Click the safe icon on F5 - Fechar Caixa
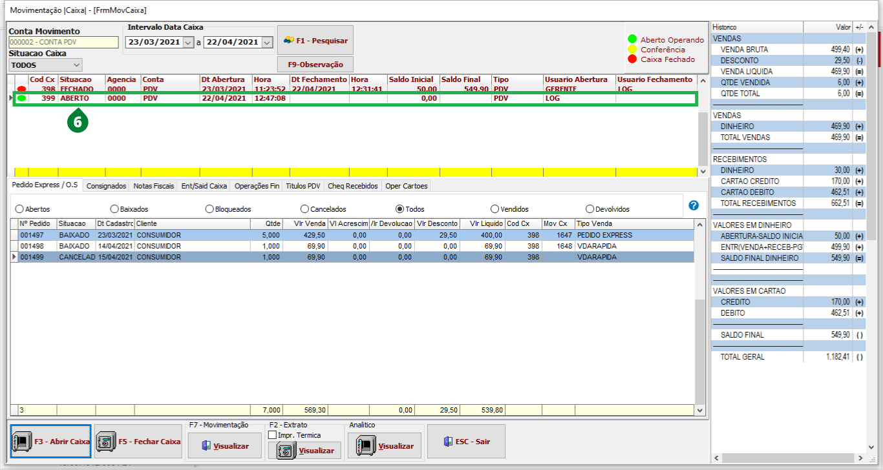Image resolution: width=883 pixels, height=470 pixels. [x=106, y=442]
